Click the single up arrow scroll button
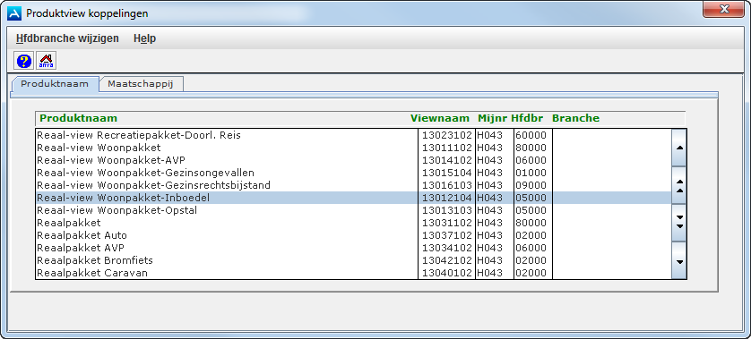 [678, 148]
